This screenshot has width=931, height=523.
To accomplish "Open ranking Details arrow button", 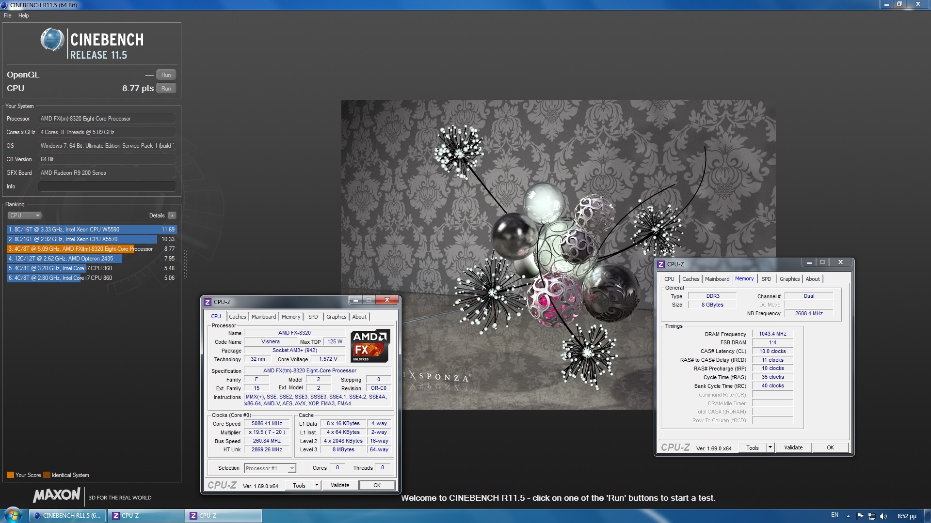I will (172, 215).
